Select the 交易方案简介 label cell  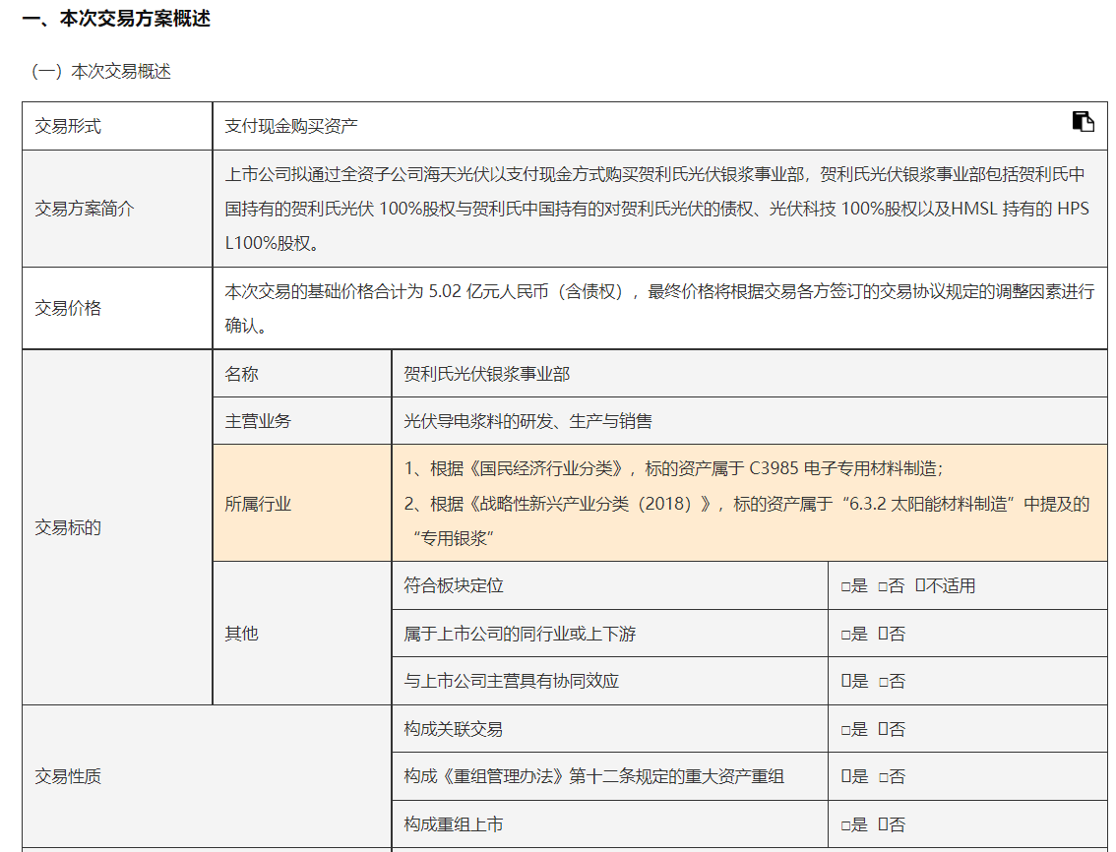coord(117,209)
